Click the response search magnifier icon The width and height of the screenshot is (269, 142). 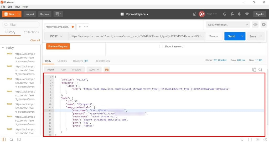point(260,70)
